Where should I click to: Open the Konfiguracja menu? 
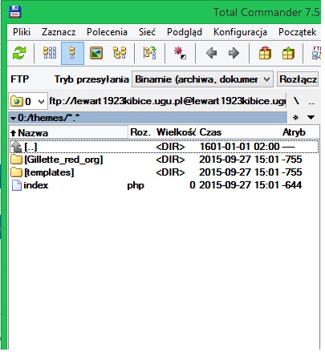point(240,32)
